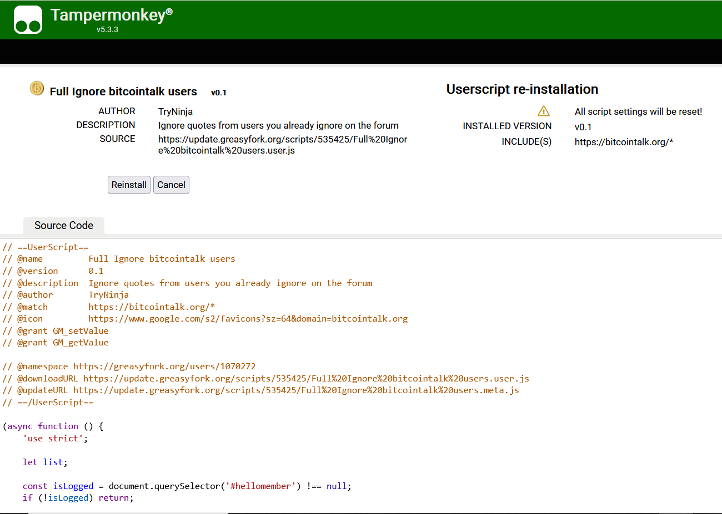Image resolution: width=722 pixels, height=514 pixels.
Task: Click the @description line in source code
Action: tap(187, 283)
